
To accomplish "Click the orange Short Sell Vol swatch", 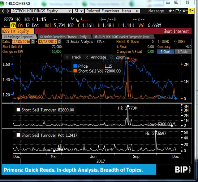I will (75, 71).
